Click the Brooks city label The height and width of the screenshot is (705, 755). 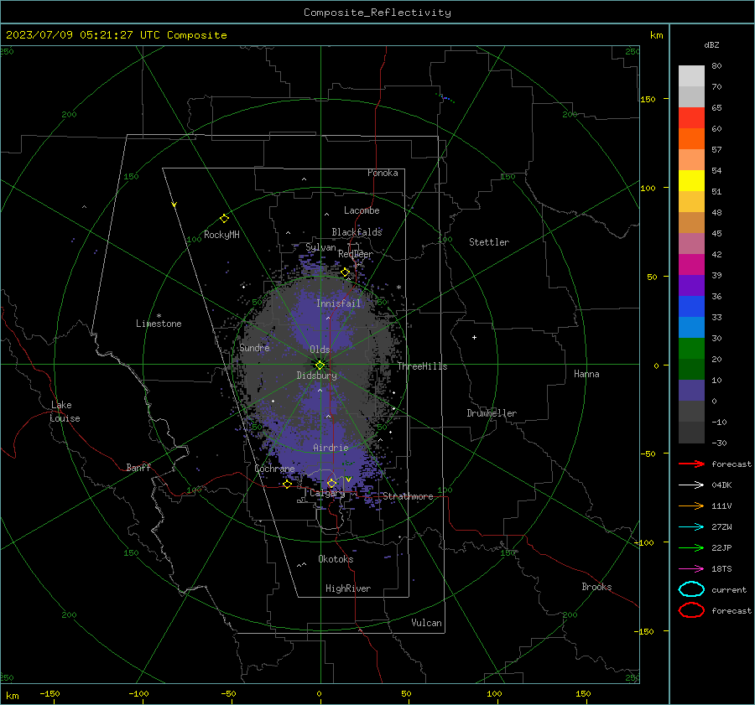(596, 587)
